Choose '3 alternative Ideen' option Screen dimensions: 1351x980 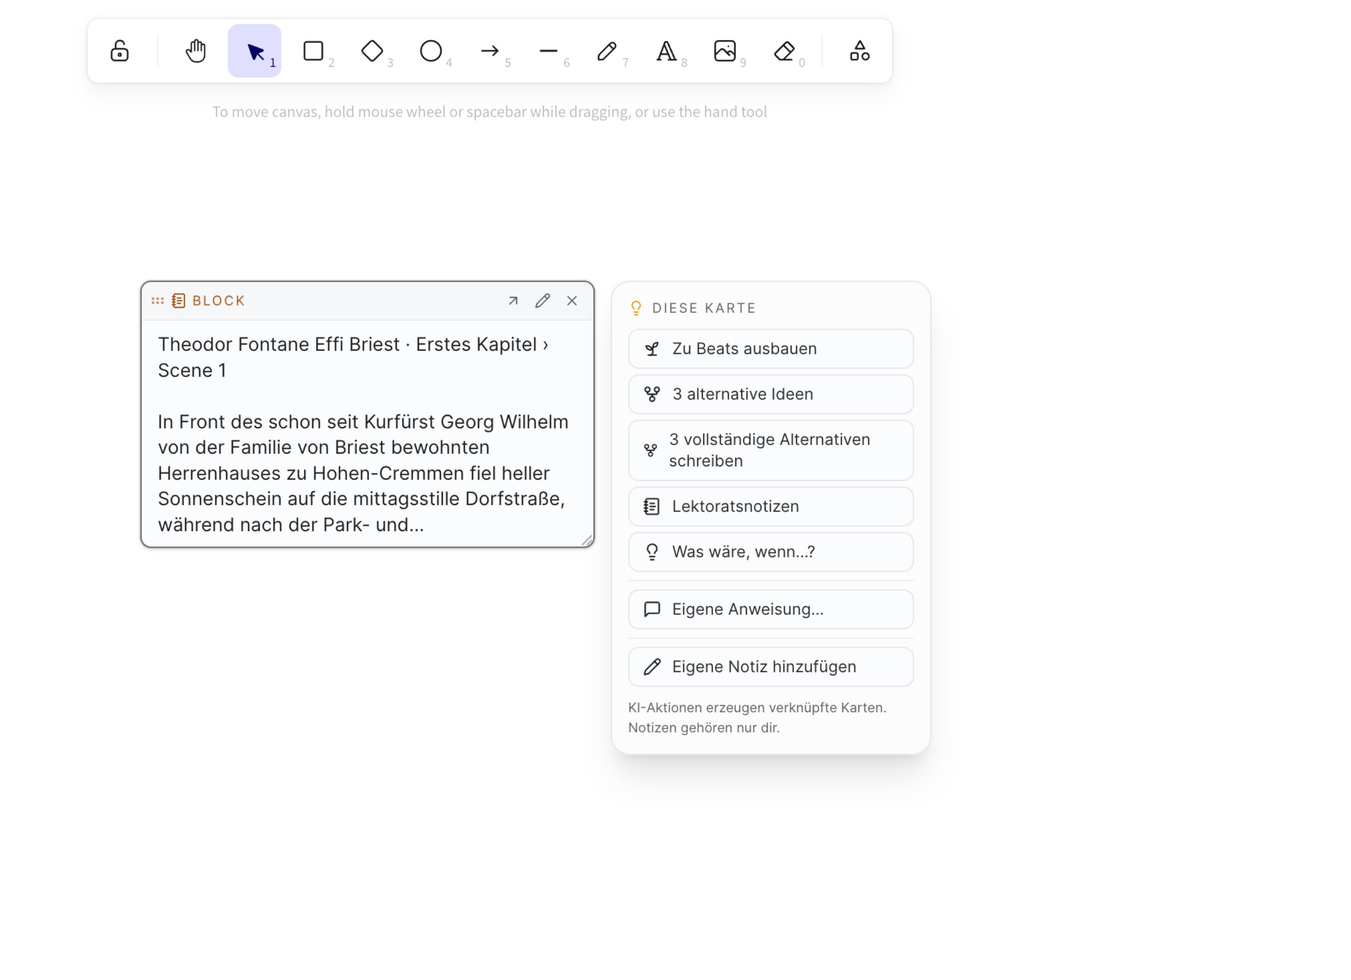(x=770, y=394)
